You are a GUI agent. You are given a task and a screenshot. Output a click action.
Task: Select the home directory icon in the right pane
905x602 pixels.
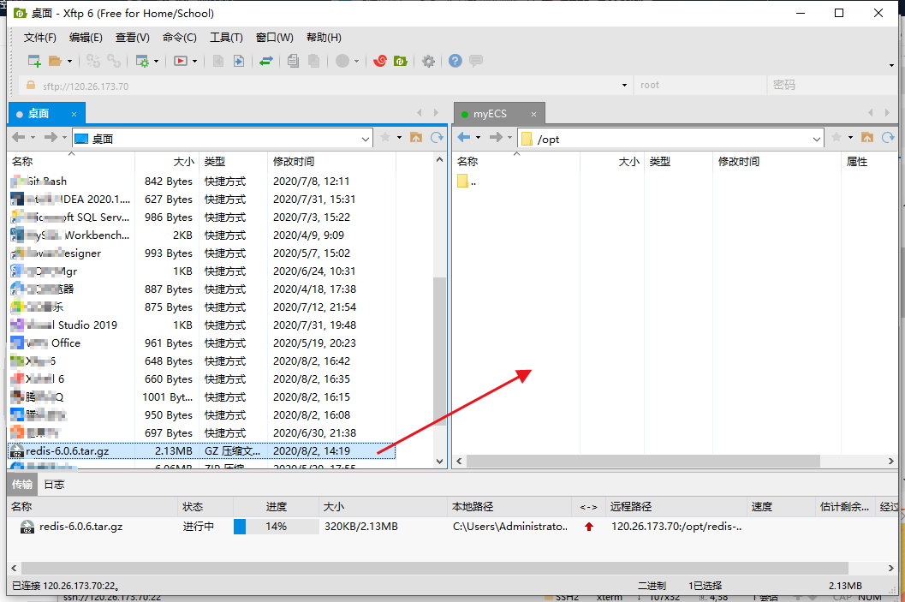867,137
